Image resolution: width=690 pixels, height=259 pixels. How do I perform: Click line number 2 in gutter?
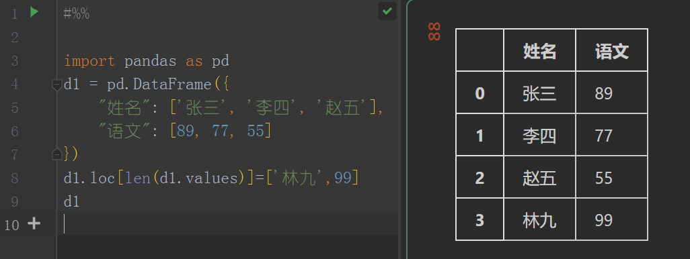15,38
